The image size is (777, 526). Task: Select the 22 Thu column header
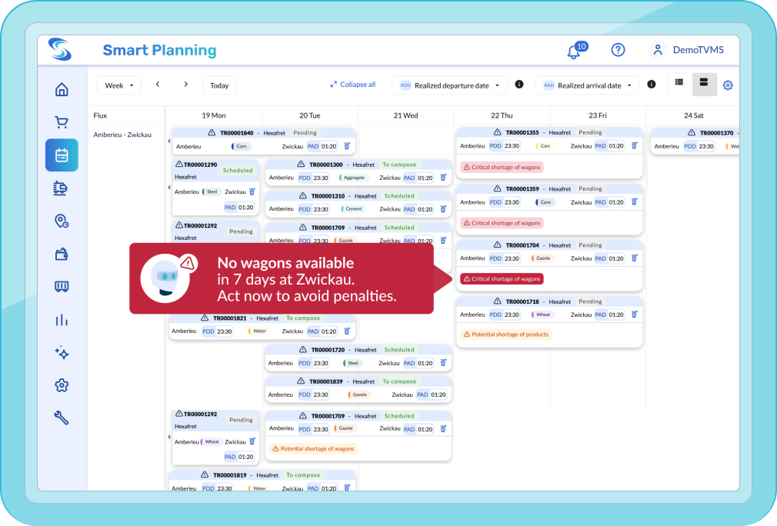(x=502, y=115)
